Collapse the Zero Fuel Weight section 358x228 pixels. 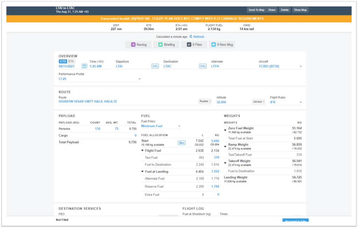click(225, 130)
